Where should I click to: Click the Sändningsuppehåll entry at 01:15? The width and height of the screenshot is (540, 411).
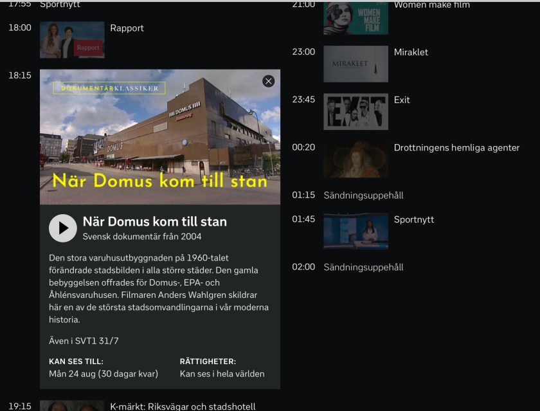point(363,196)
